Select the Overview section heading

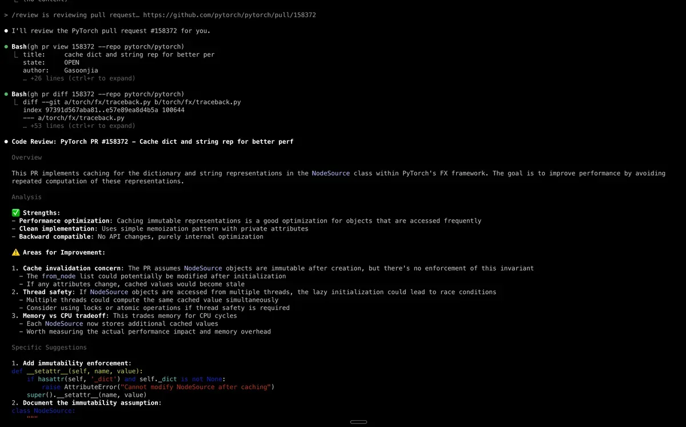pos(27,158)
